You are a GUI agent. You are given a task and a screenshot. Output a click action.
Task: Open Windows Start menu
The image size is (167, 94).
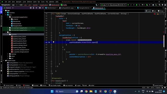click(52, 91)
